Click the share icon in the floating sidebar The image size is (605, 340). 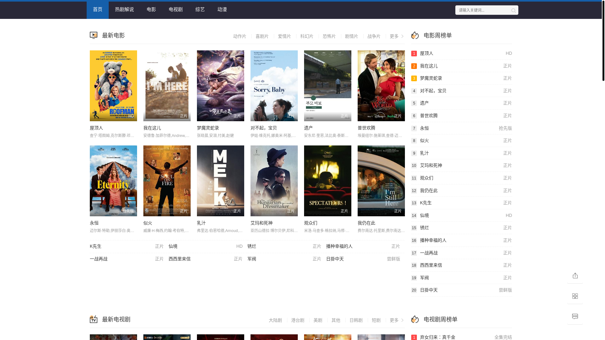coord(575,276)
